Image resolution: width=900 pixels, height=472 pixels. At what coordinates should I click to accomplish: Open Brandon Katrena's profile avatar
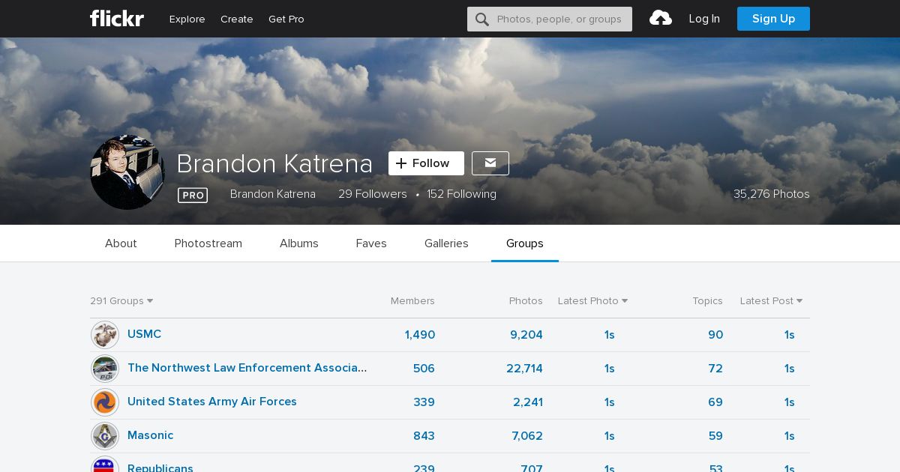click(x=127, y=172)
